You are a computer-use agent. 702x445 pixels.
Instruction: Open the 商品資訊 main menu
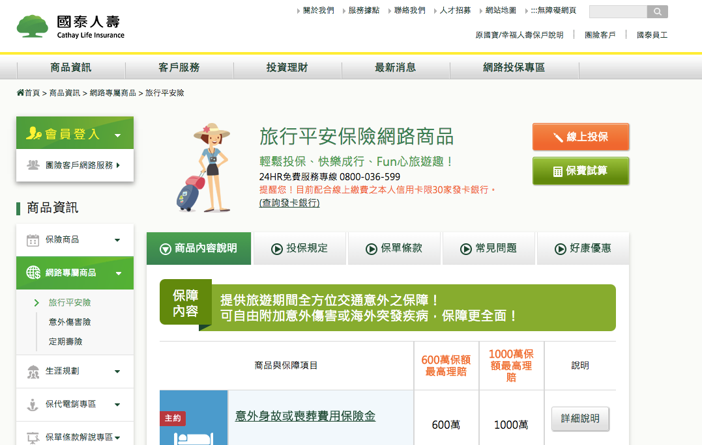(71, 68)
